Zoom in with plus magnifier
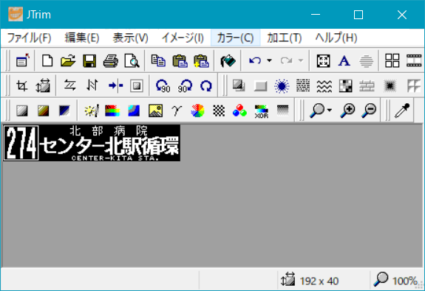 coord(347,111)
